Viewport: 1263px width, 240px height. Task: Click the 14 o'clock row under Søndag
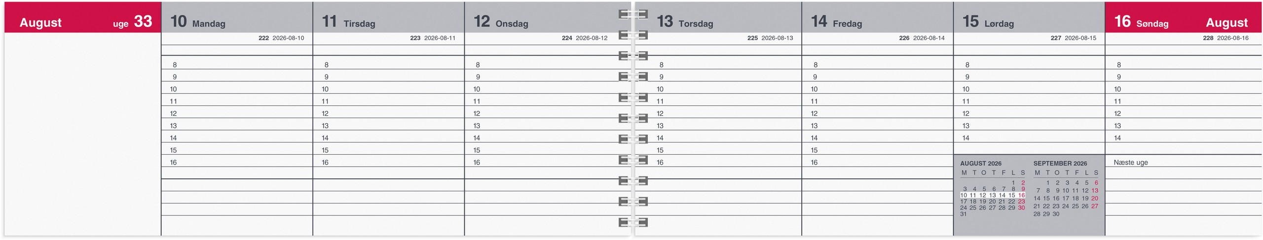click(x=1183, y=138)
